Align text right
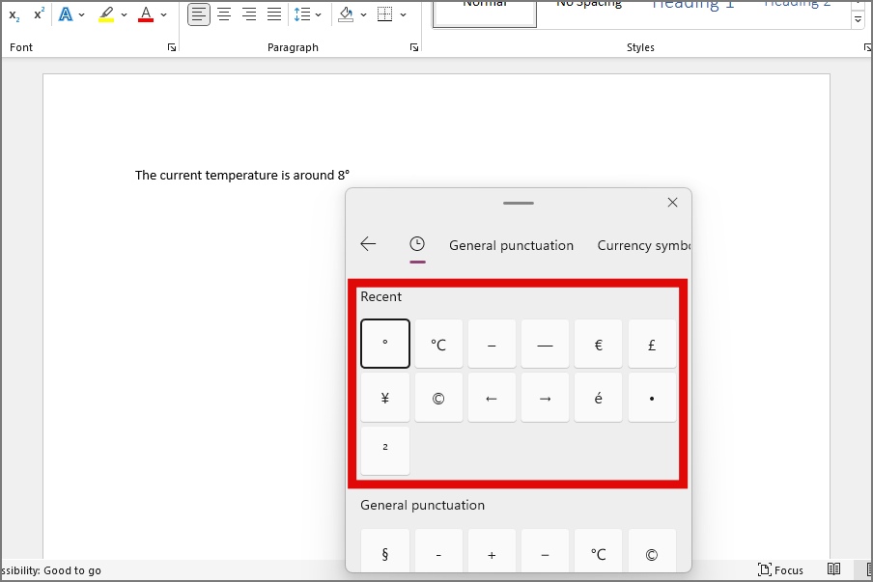This screenshot has height=582, width=873. [249, 14]
